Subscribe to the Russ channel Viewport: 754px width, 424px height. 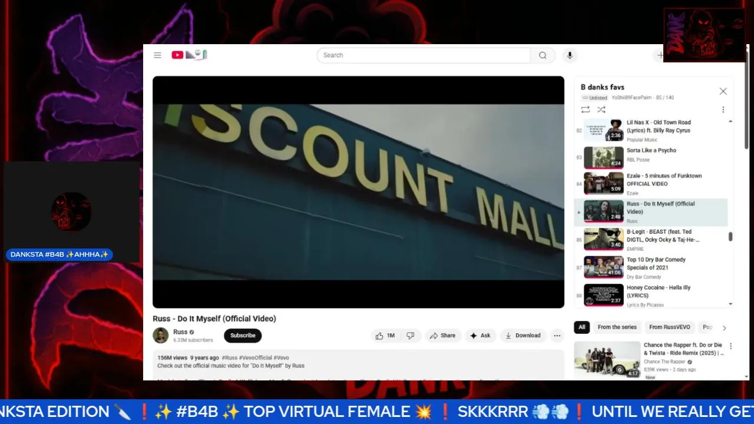pos(243,336)
